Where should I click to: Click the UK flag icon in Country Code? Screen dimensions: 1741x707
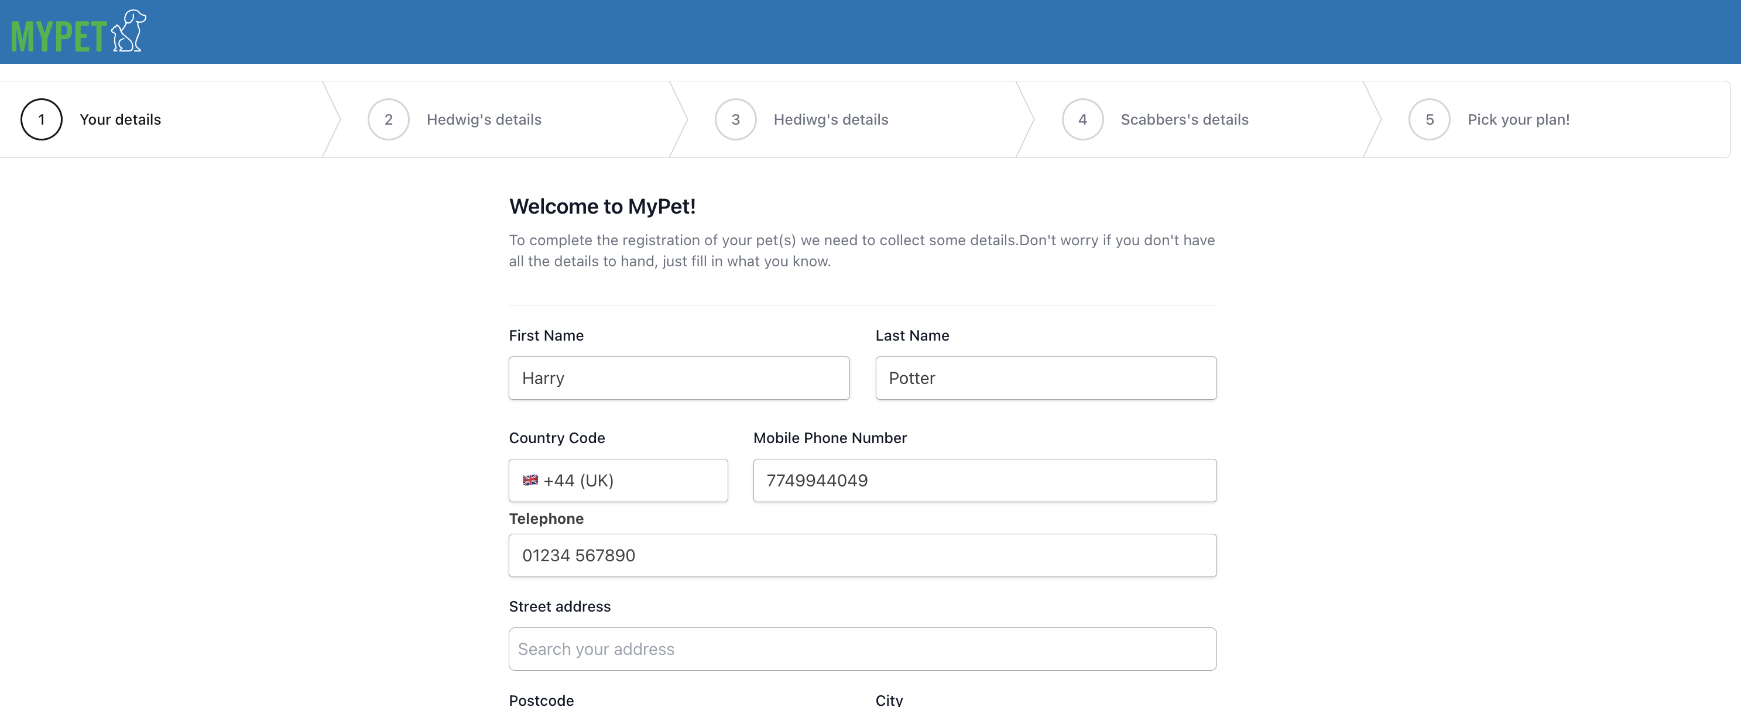tap(530, 481)
